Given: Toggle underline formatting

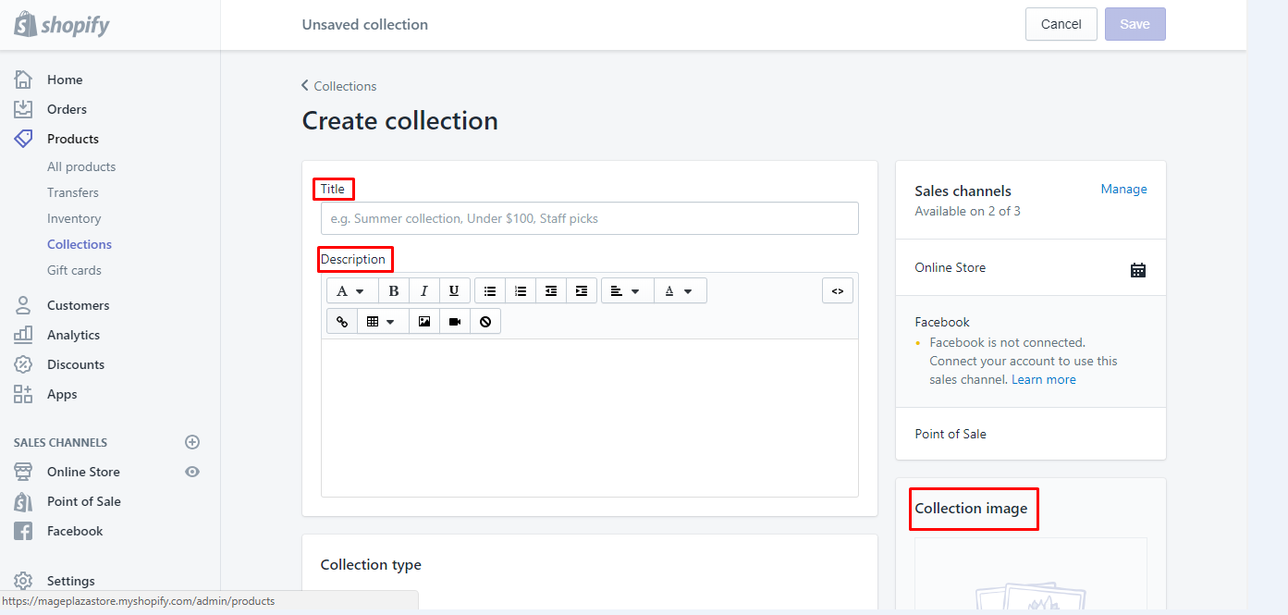Looking at the screenshot, I should pyautogui.click(x=454, y=290).
